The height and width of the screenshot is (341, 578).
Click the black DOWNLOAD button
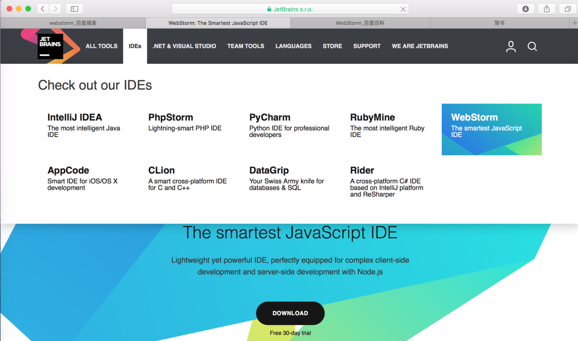point(290,313)
